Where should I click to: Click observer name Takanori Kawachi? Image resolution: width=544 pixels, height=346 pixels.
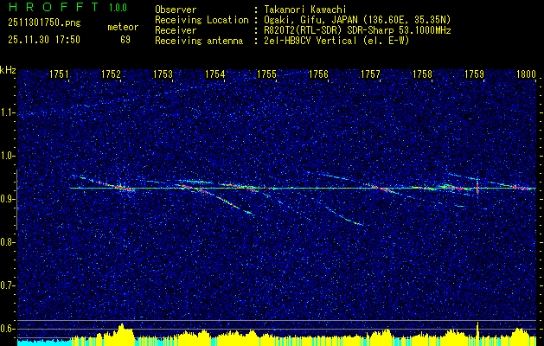tap(305, 10)
